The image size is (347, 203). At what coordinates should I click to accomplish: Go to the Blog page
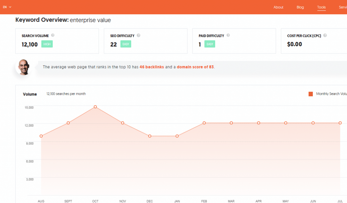tap(300, 7)
